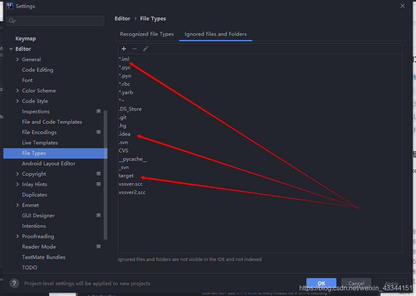This screenshot has height=296, width=416.
Task: Add a new ignored file pattern
Action: (124, 49)
